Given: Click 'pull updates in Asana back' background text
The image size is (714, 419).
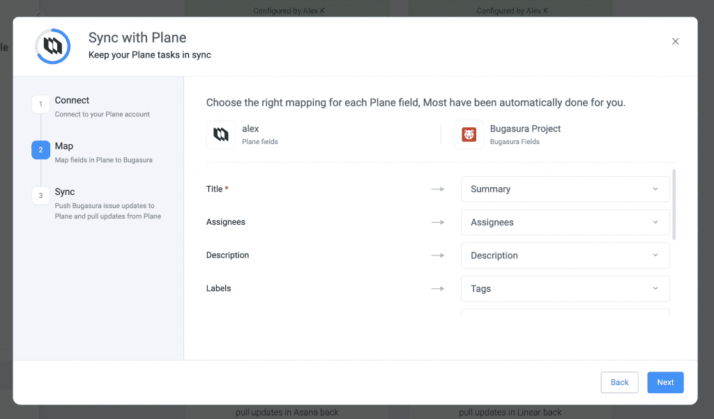Looking at the screenshot, I should point(287,412).
